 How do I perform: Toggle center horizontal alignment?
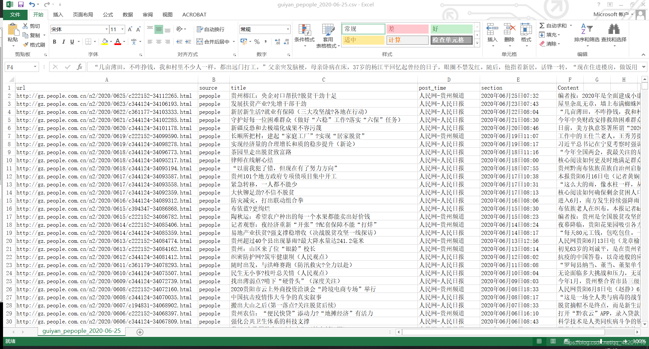pos(158,42)
